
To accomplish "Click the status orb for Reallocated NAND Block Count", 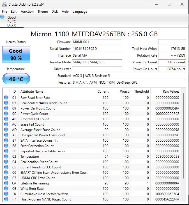I will [6, 103].
